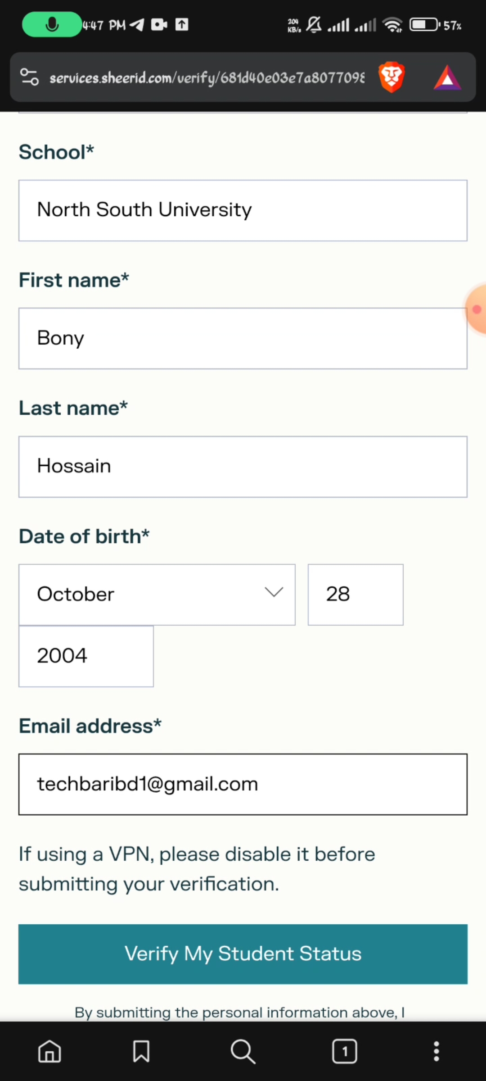Expand the October month dropdown

157,595
